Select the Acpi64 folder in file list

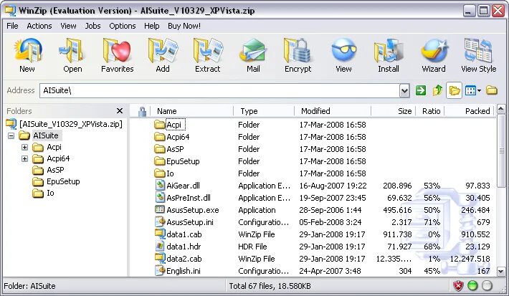pyautogui.click(x=178, y=137)
